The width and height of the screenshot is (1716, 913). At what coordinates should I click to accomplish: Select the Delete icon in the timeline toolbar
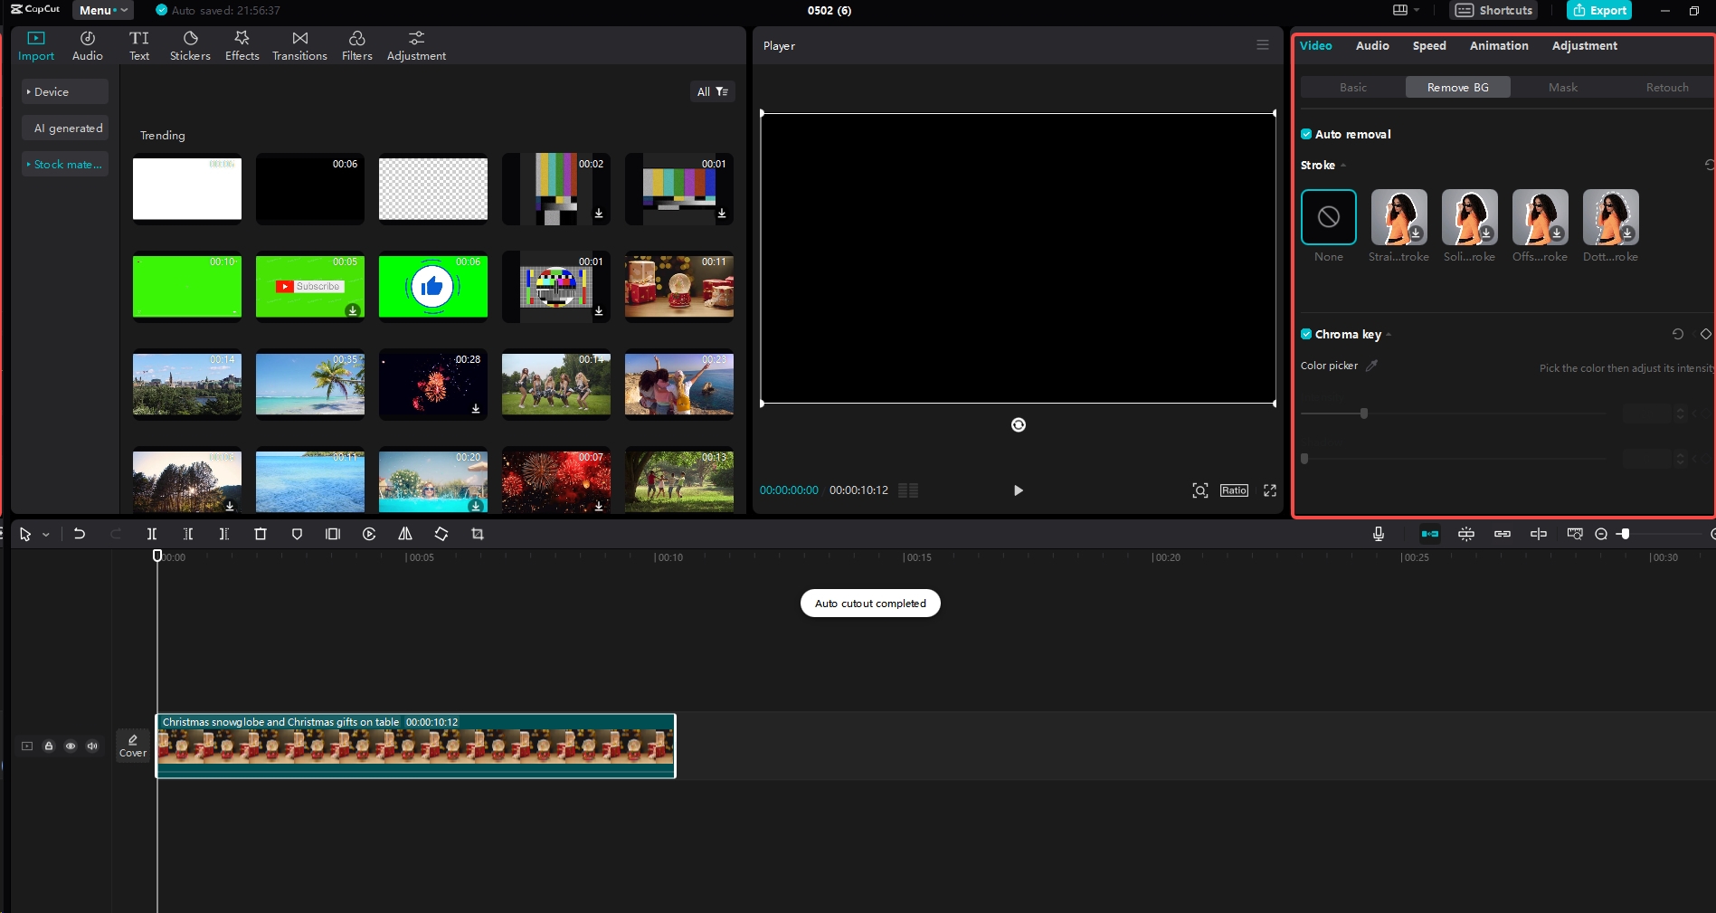click(261, 534)
